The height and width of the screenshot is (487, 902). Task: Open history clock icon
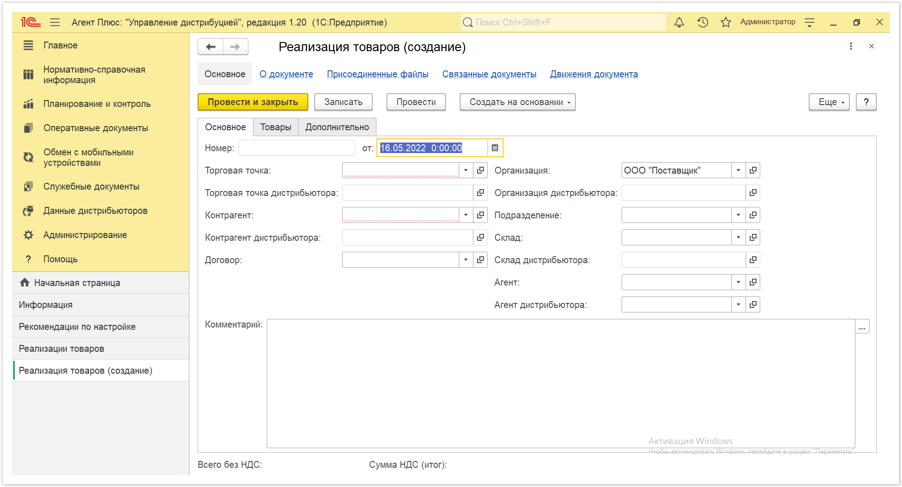(x=703, y=22)
